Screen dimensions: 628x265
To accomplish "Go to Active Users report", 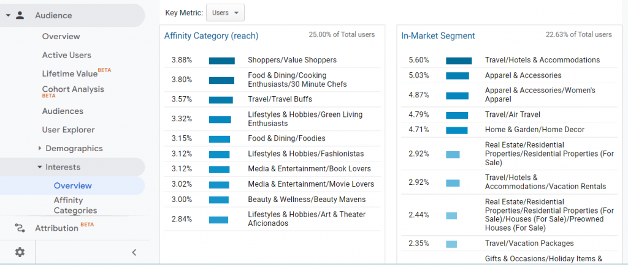I will 66,55.
